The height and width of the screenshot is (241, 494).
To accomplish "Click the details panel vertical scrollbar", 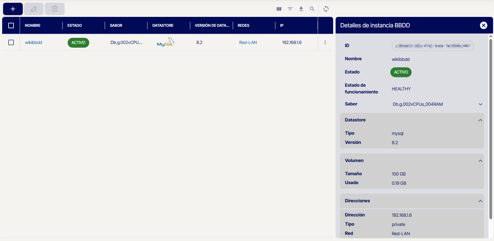I will [x=491, y=129].
